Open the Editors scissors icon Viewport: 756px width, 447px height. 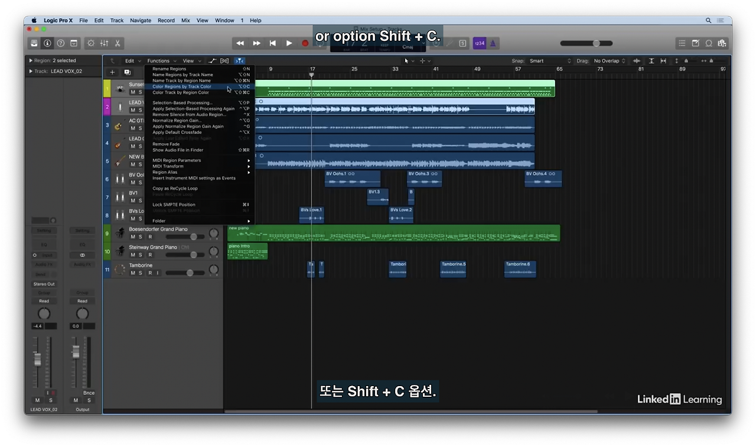coord(118,43)
